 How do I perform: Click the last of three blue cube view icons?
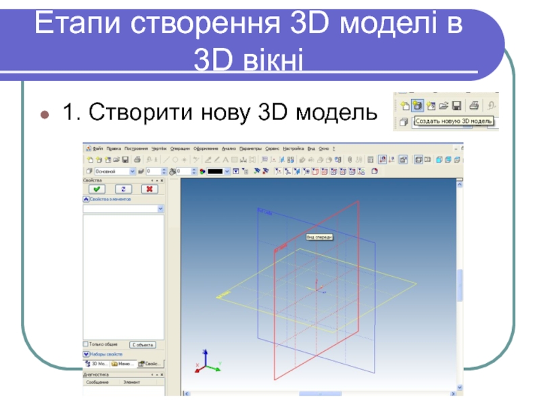pyautogui.click(x=457, y=159)
